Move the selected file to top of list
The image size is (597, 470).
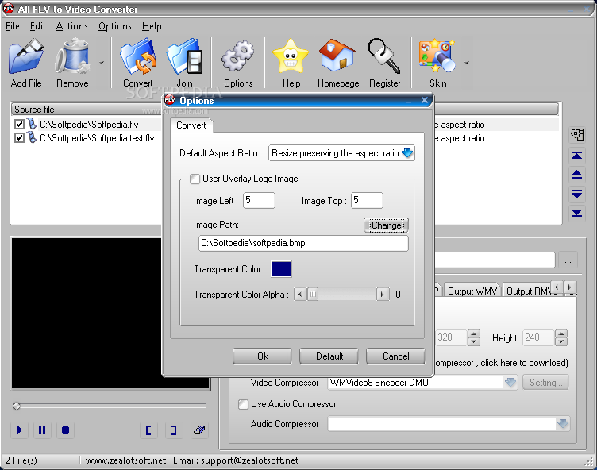pos(577,155)
